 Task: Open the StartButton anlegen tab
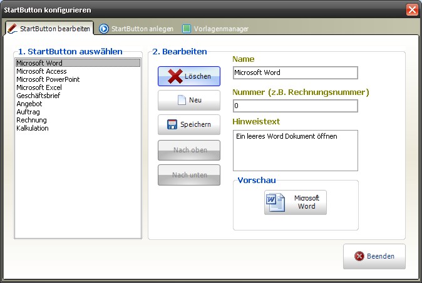[x=136, y=29]
